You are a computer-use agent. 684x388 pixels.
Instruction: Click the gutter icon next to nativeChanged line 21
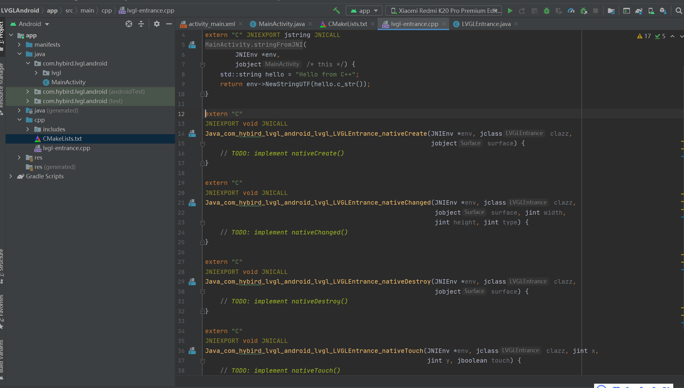coord(192,203)
